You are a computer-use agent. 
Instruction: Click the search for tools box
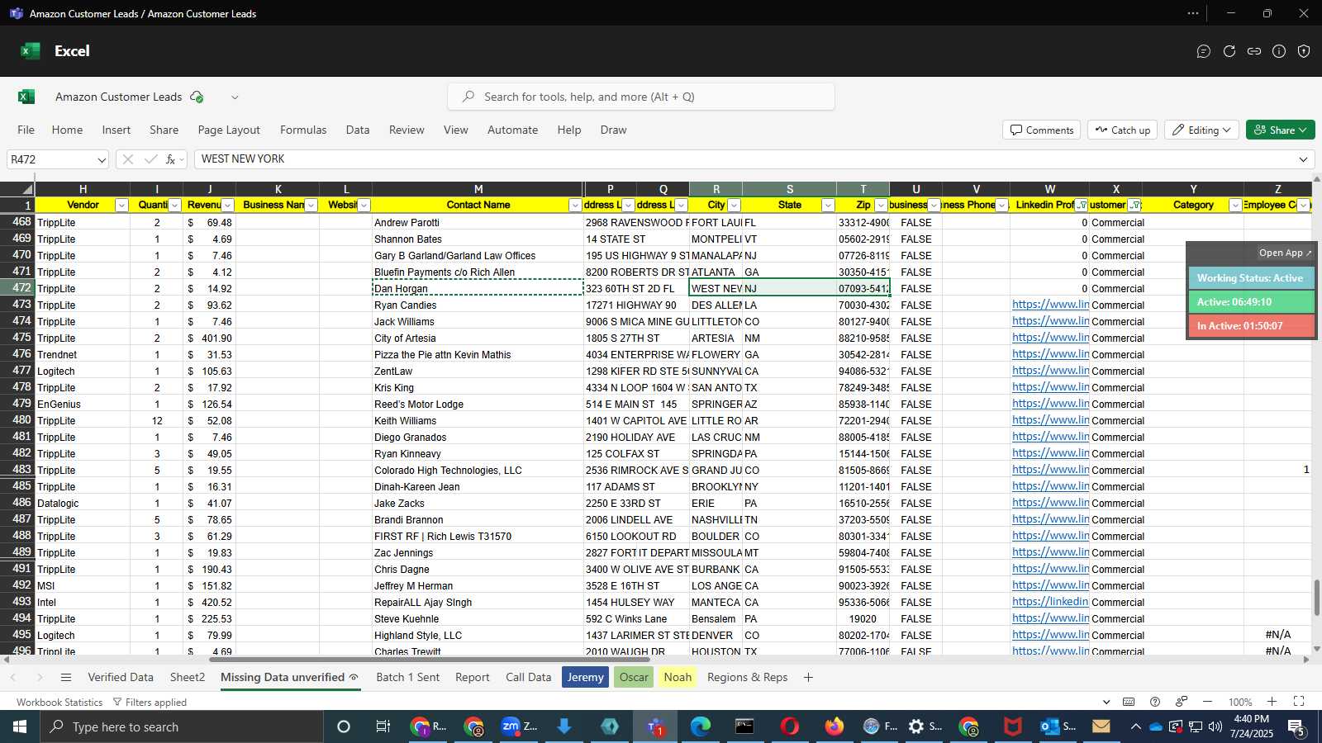coord(641,97)
